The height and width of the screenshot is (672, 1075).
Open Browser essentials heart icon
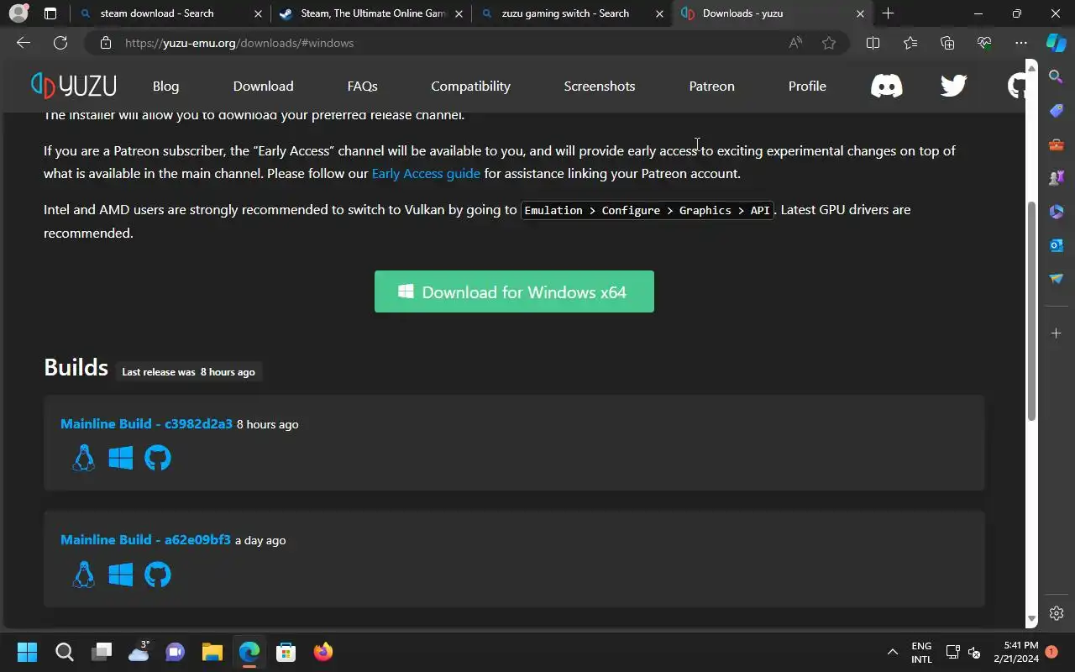coord(984,43)
